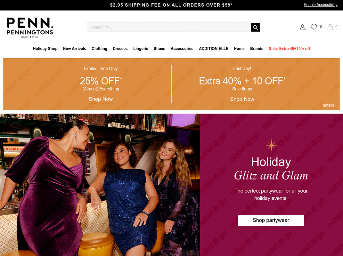Click the Penningtons logo
Screen dimensions: 343x256
pos(30,28)
